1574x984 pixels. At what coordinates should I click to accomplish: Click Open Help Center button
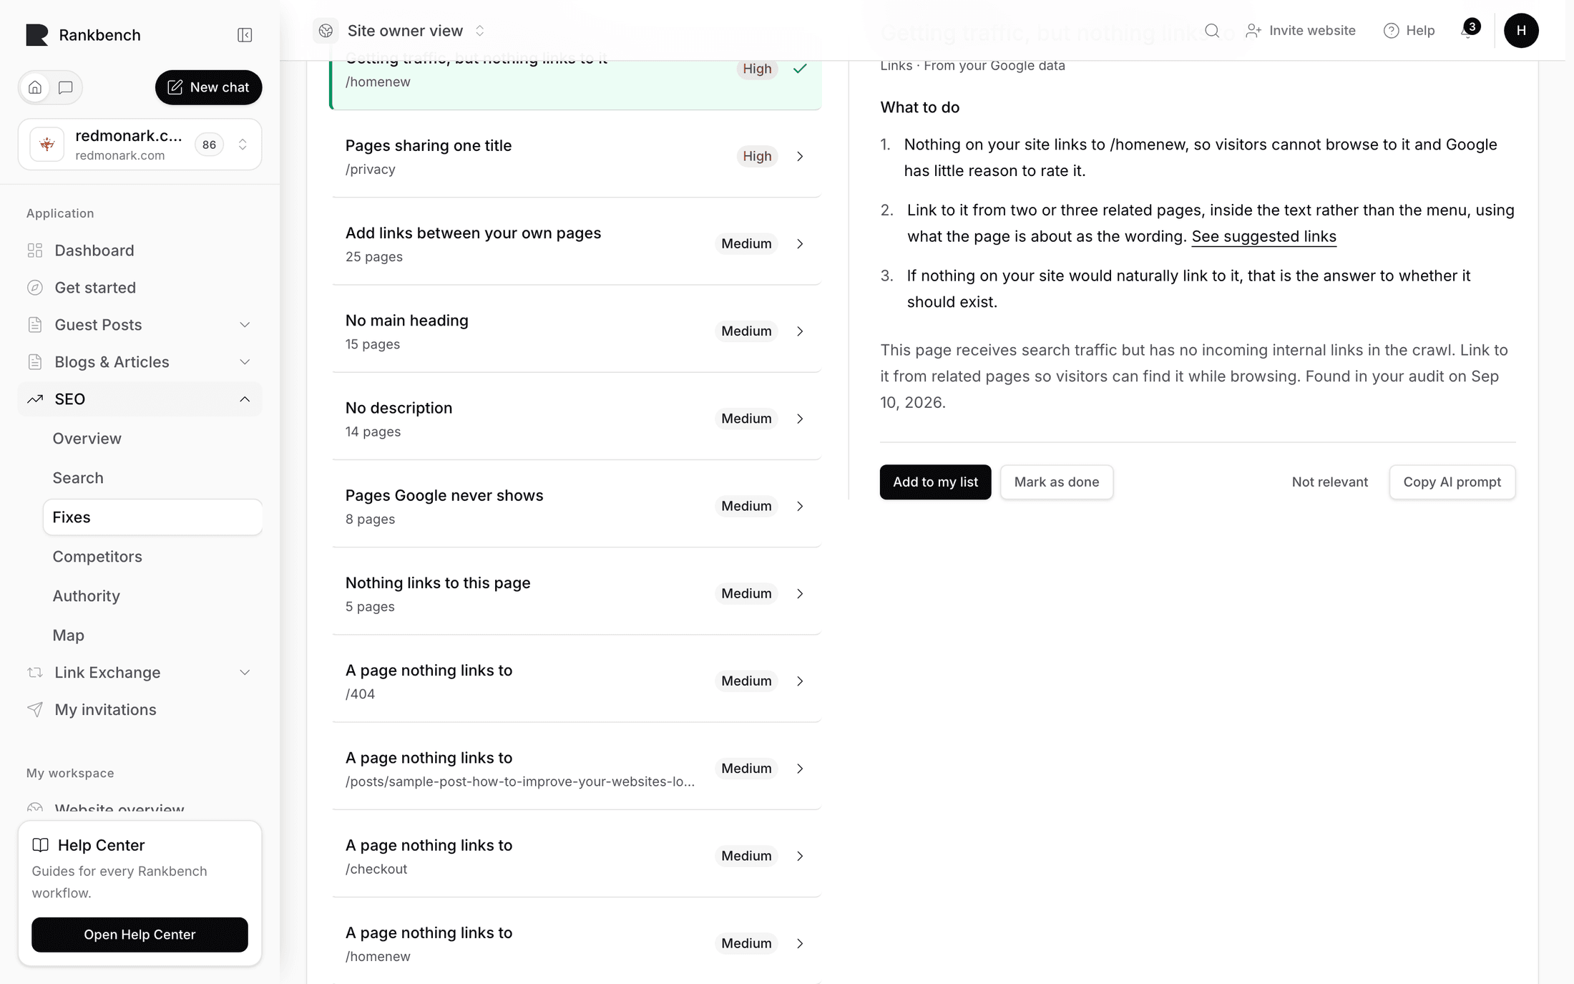pyautogui.click(x=140, y=935)
